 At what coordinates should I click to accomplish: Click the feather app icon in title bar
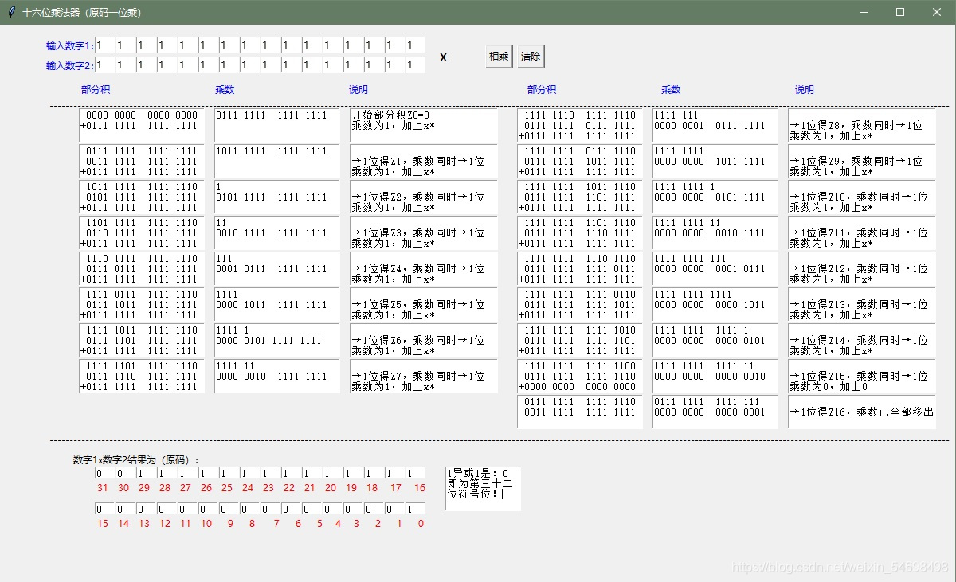pos(11,12)
